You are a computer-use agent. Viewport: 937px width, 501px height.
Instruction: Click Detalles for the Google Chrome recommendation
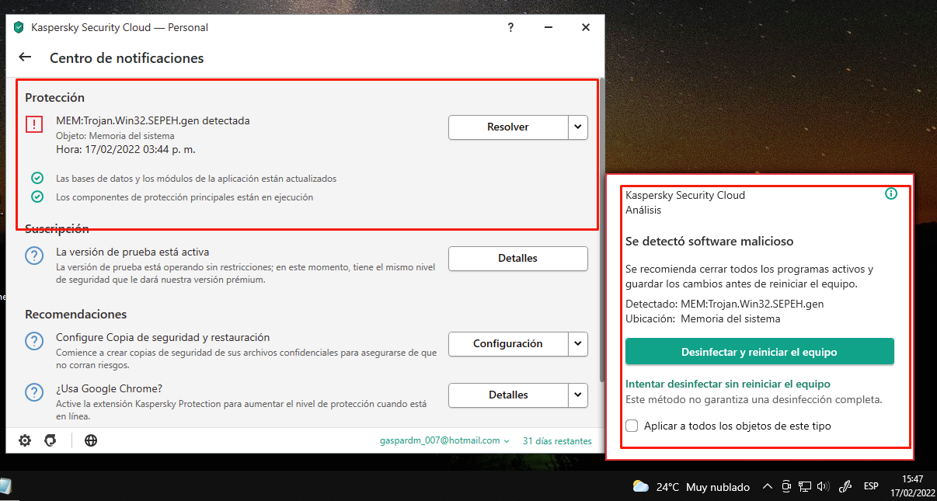coord(508,395)
